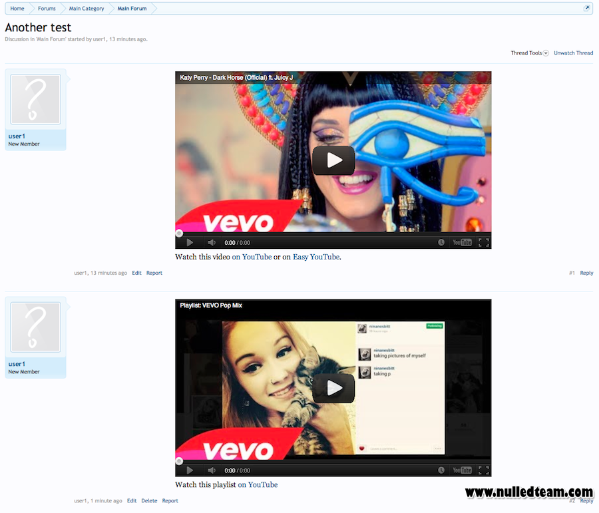
Task: Click '13 minutes ago' first post timestamp
Action: coord(108,273)
